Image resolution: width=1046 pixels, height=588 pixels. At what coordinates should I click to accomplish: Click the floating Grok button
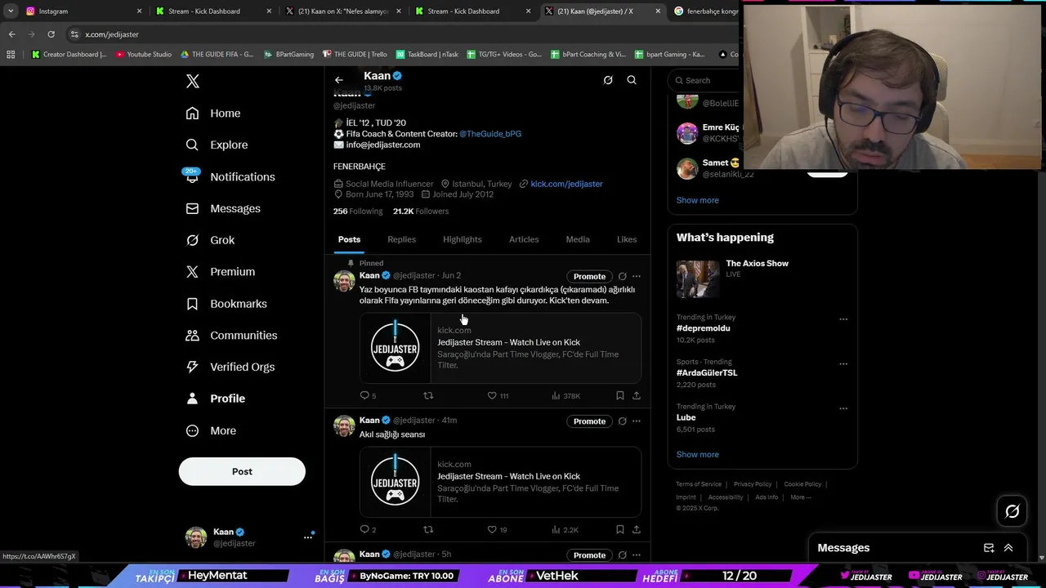tap(1012, 511)
